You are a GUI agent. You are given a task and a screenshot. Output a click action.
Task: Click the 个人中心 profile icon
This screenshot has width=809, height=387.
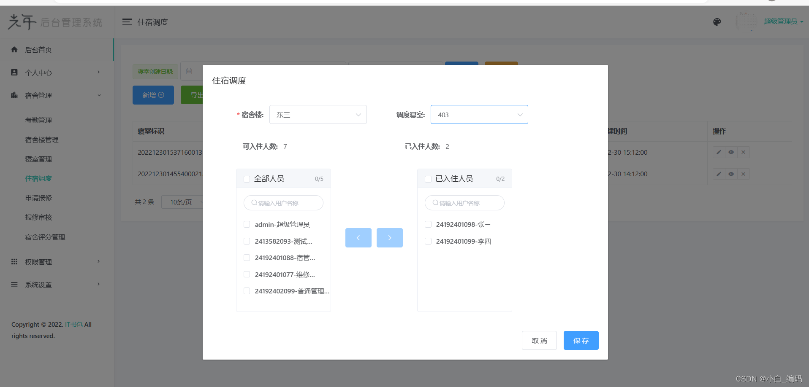point(14,72)
